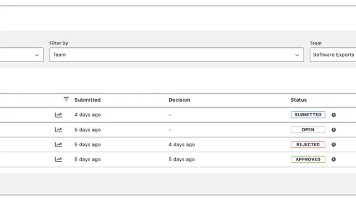Open the Filter By Team dropdown
356x200 pixels.
point(177,54)
